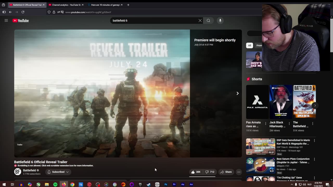Open the Battlefield channel avatar
Viewport: 333px width, 187px height.
click(x=17, y=172)
